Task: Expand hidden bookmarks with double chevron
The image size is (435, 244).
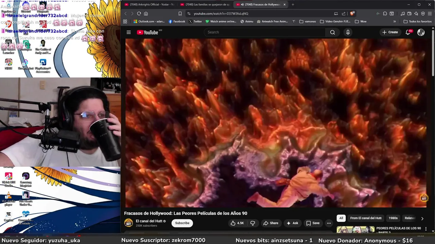Action: pyautogui.click(x=395, y=21)
